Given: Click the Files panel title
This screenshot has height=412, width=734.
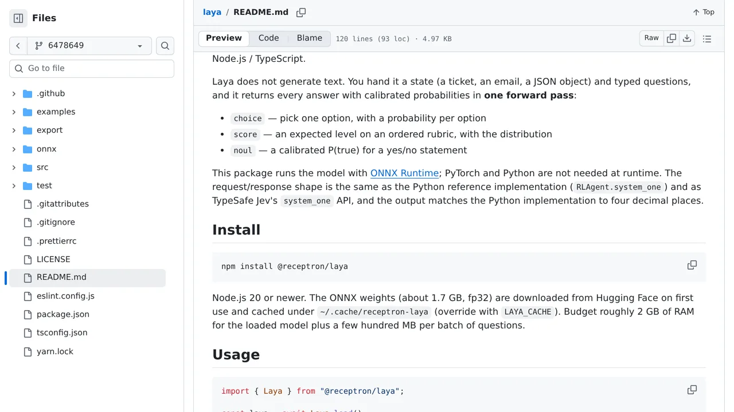Looking at the screenshot, I should [x=44, y=18].
